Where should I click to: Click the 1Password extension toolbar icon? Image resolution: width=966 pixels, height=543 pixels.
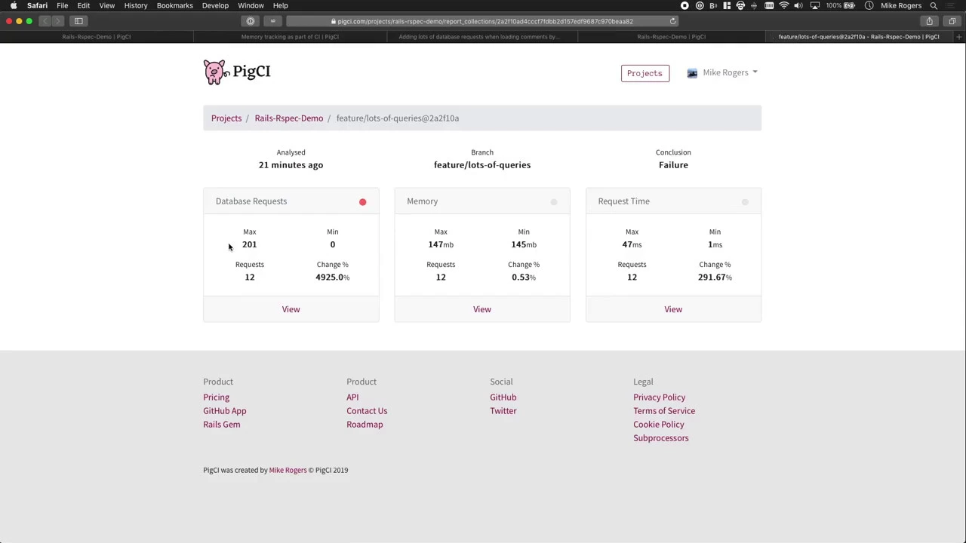[251, 21]
